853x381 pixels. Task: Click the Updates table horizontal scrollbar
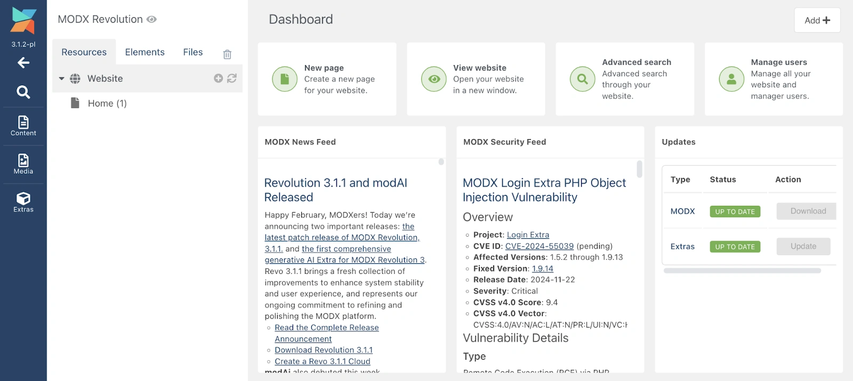click(x=742, y=271)
